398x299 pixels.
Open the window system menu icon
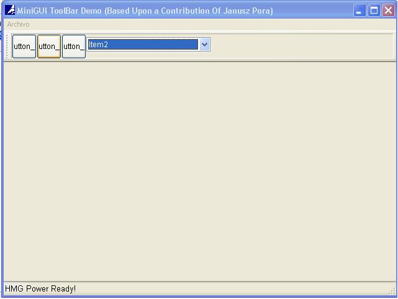(x=10, y=11)
